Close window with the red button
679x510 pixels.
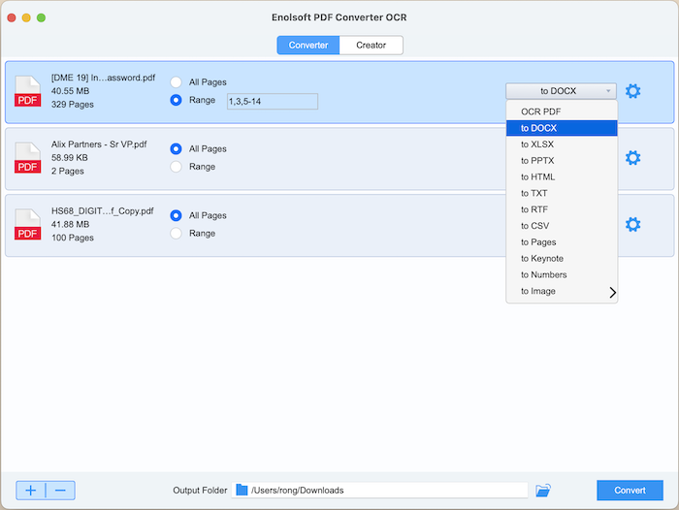pyautogui.click(x=12, y=17)
